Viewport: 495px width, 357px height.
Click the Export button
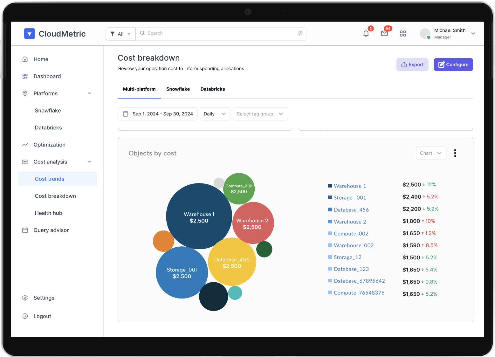click(x=412, y=65)
